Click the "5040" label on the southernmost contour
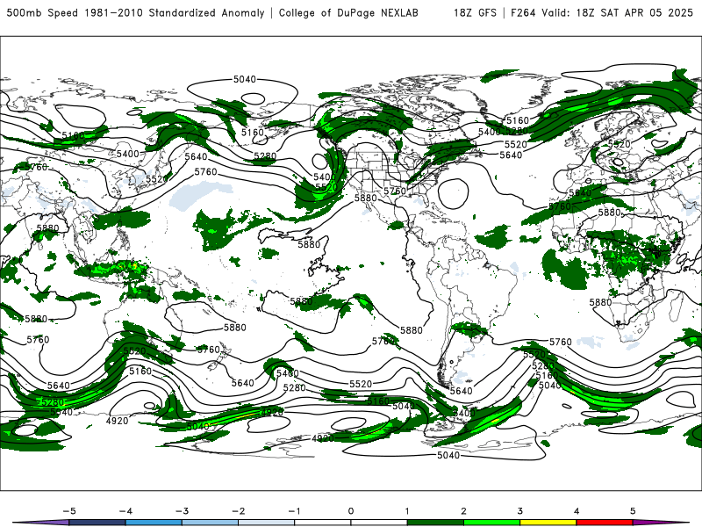This screenshot has height=527, width=702. 448,455
